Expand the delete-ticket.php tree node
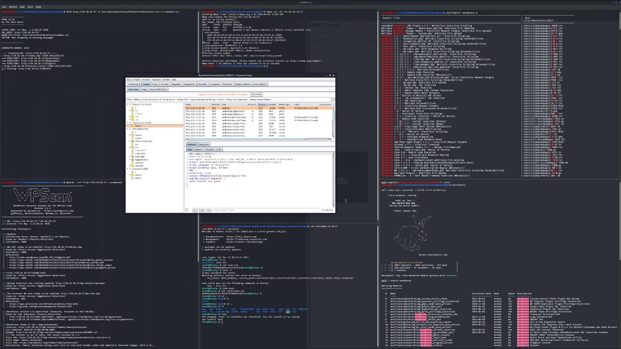Screen dimensions: 621x349 130,141
